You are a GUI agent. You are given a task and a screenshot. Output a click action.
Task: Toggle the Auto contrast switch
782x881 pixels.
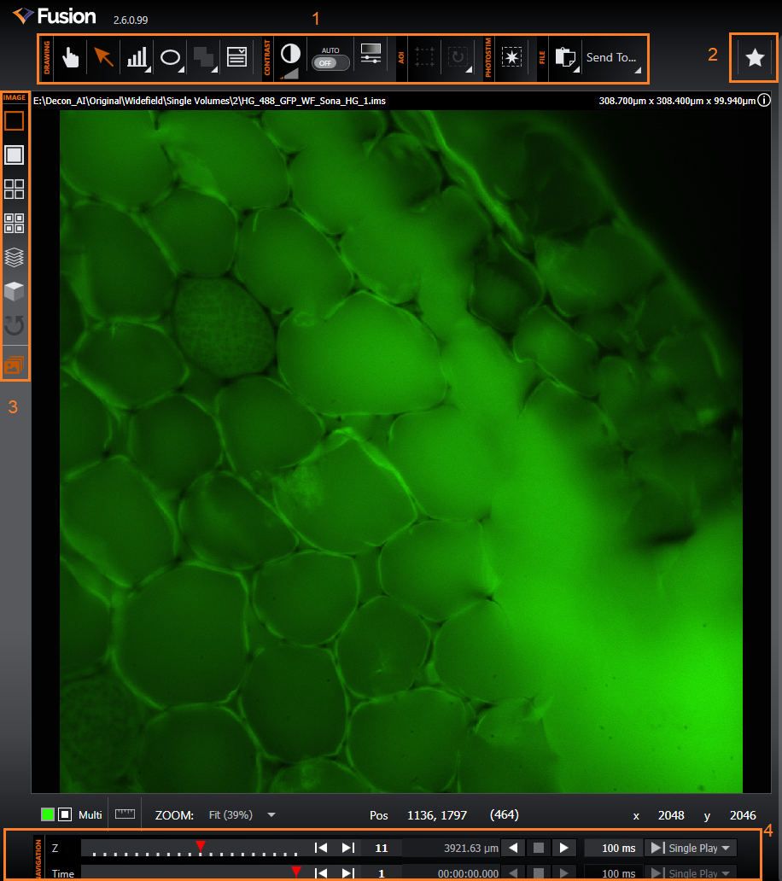pos(330,62)
